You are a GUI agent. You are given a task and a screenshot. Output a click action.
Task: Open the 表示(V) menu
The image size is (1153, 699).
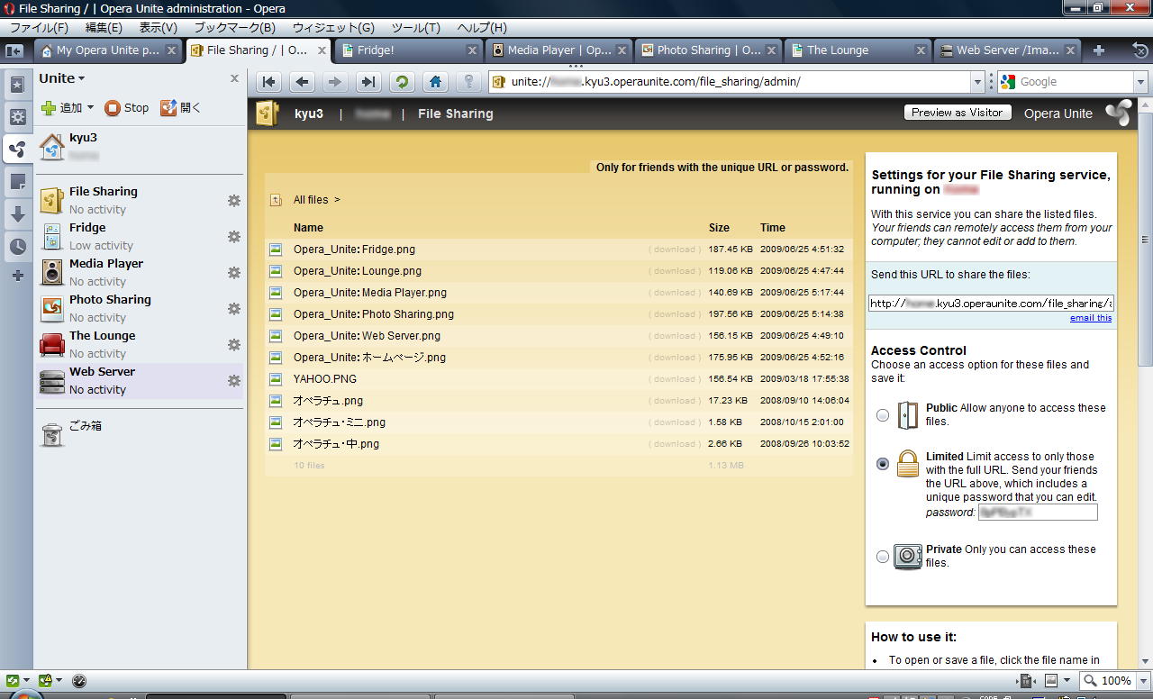[x=159, y=28]
